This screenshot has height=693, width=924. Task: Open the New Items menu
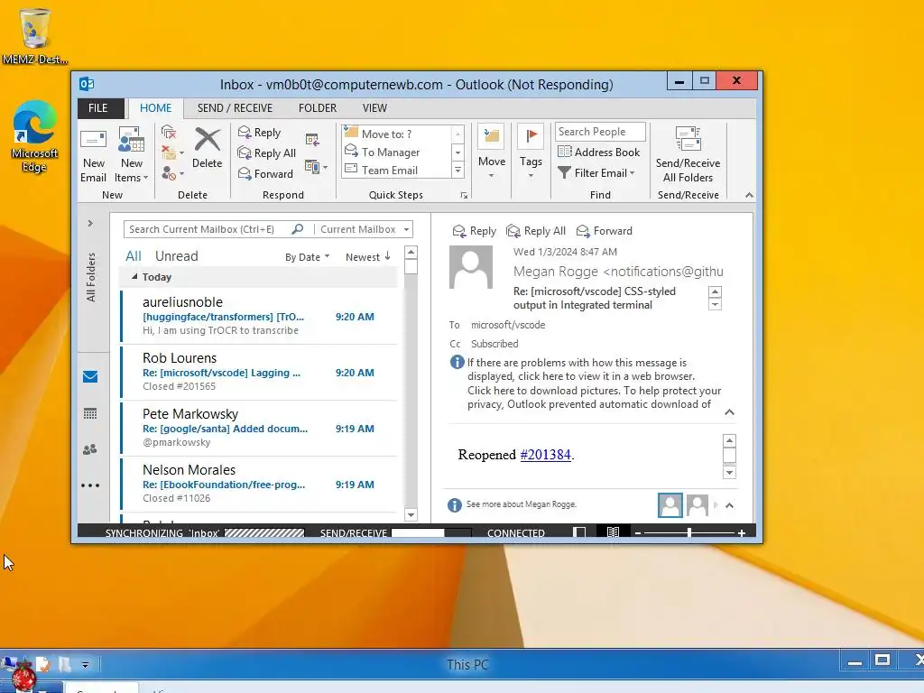132,155
